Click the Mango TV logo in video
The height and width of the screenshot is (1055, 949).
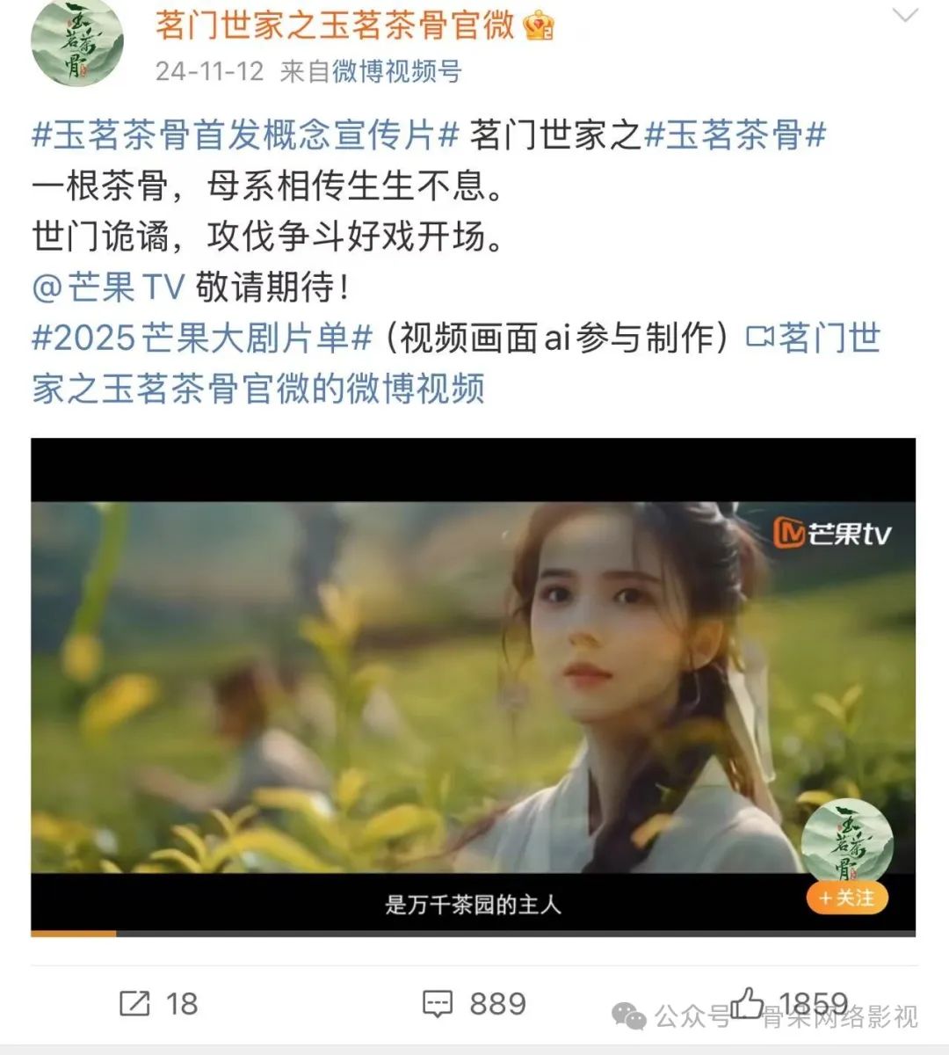(832, 532)
